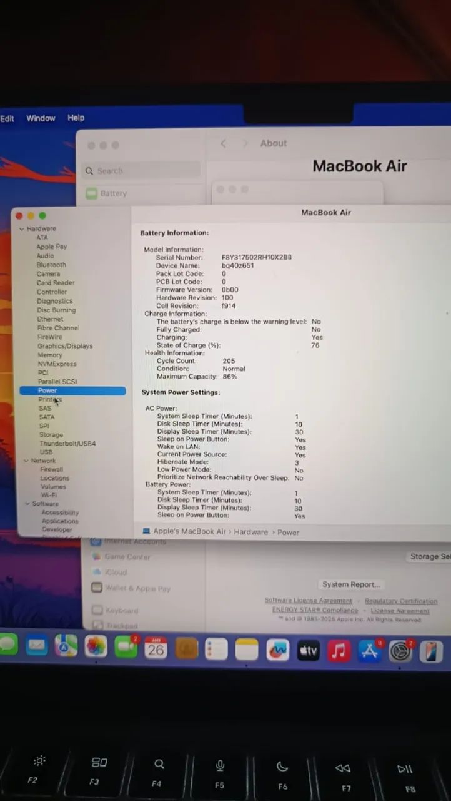
Task: Open the App Store in the Dock
Action: pyautogui.click(x=370, y=651)
